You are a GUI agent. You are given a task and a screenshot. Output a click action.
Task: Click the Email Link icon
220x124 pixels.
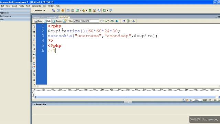click(58, 10)
